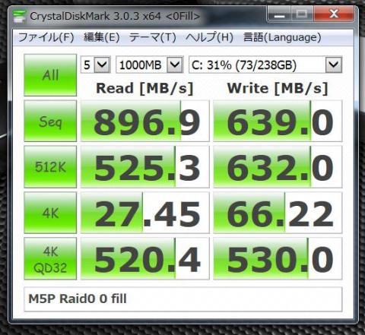The image size is (365, 335).
Task: Select the 512K read value 525.3
Action: pos(145,166)
